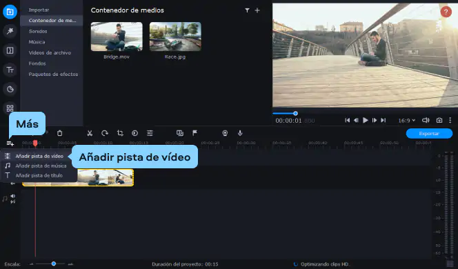Select the Race.jpg thumbnail
Image resolution: width=458 pixels, height=269 pixels.
pos(175,37)
